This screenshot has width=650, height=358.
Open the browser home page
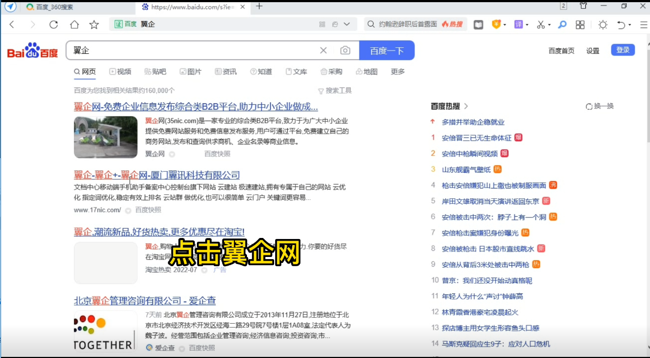tap(74, 24)
